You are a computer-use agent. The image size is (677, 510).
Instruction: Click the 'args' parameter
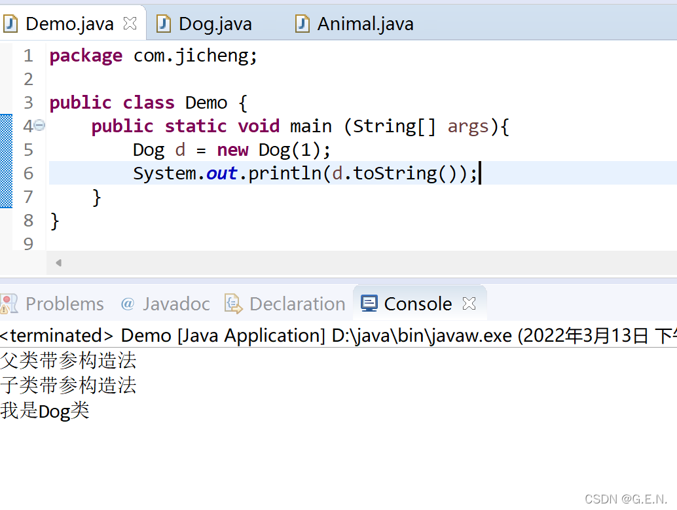pos(468,127)
